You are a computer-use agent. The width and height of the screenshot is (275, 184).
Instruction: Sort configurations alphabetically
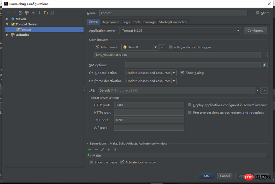click(x=52, y=13)
